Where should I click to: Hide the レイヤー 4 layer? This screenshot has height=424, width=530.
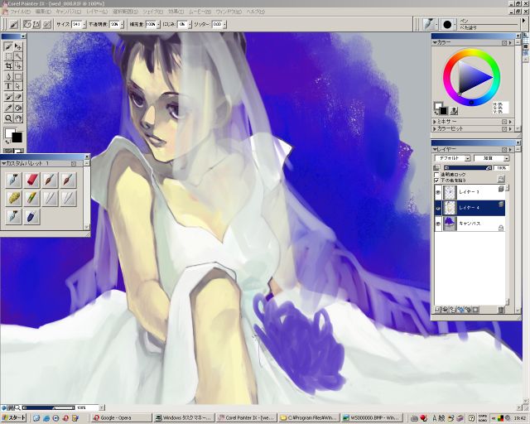click(x=438, y=208)
